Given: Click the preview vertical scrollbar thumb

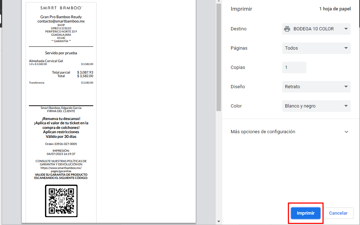Looking at the screenshot, I should pos(219,57).
